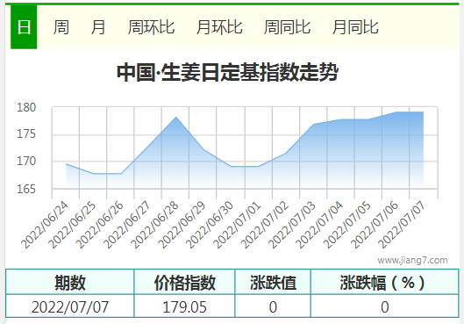Click the 2022/06/24 starting data point

point(66,164)
